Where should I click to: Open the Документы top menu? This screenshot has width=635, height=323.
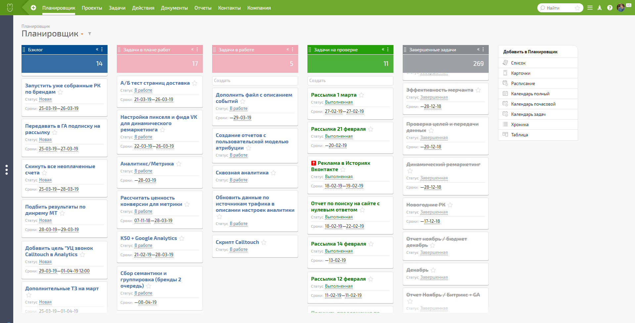(174, 8)
